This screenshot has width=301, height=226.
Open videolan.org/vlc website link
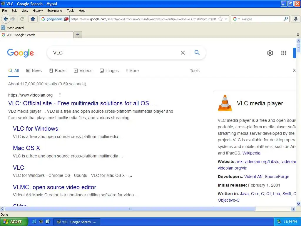(x=232, y=168)
